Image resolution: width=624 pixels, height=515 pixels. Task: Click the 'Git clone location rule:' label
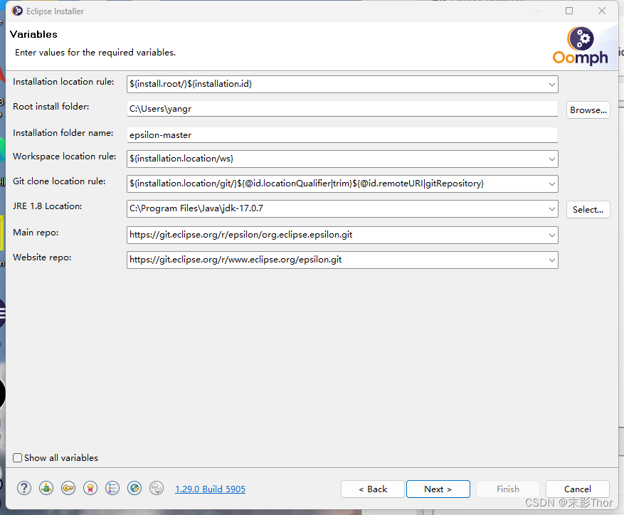[59, 181]
